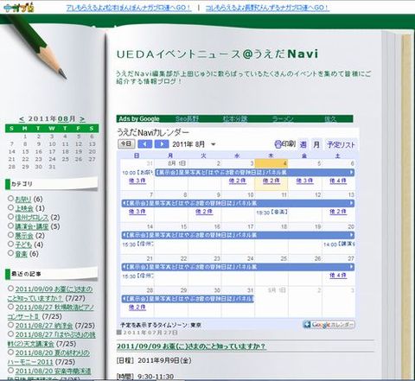Open article heading 2011/09/09 お薬(こ)さまのこと知っていますか?
The height and width of the screenshot is (381, 415).
tap(191, 346)
